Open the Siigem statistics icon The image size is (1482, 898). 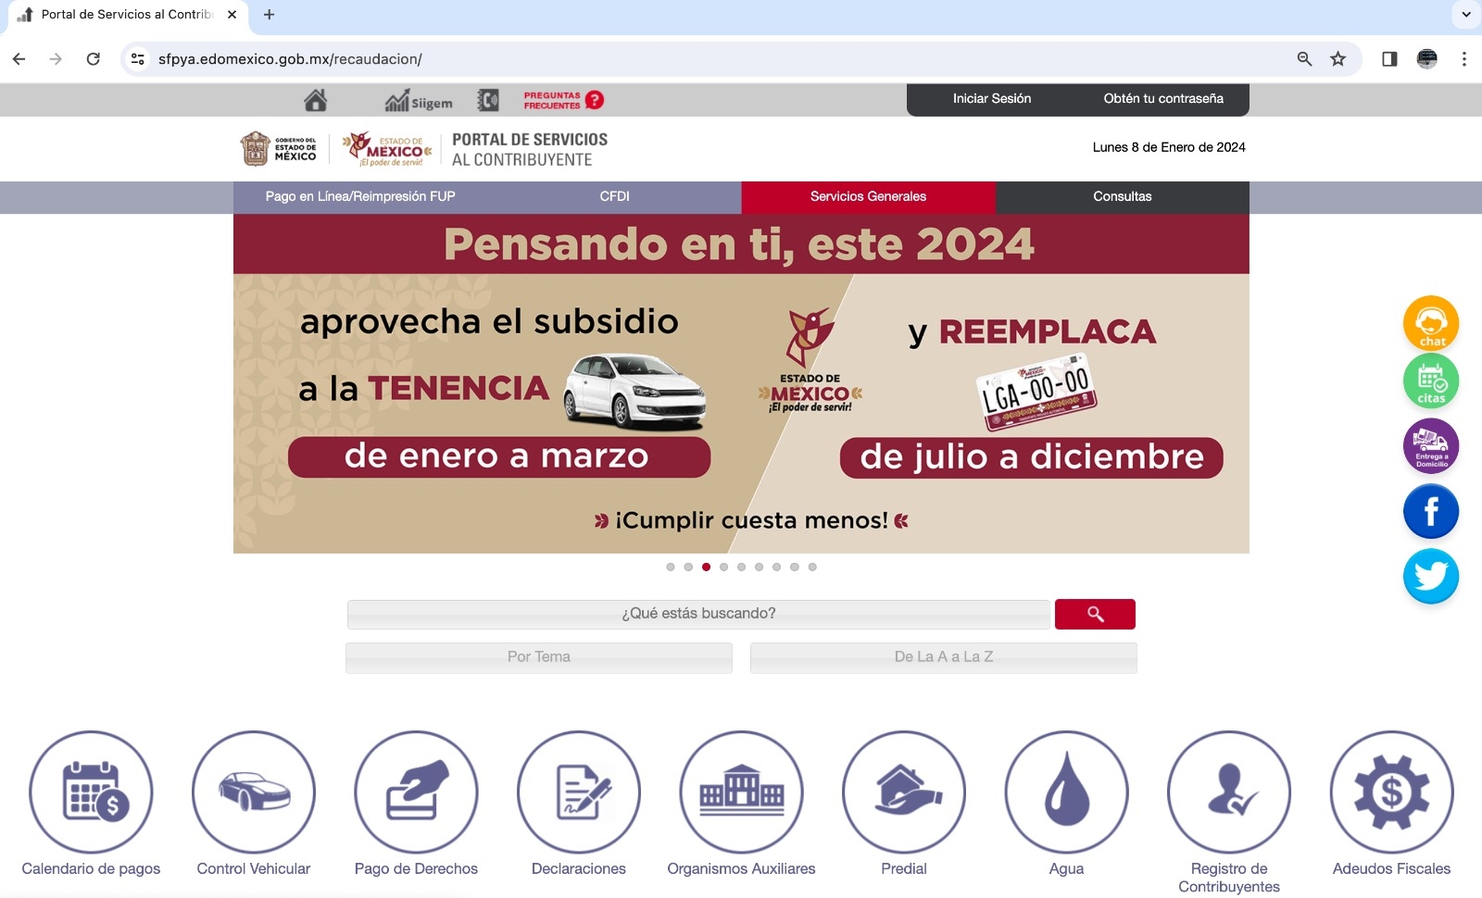[x=419, y=100]
